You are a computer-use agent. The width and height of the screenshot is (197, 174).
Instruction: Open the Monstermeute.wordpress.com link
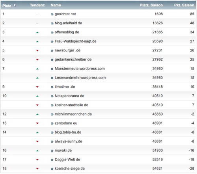click(x=80, y=69)
